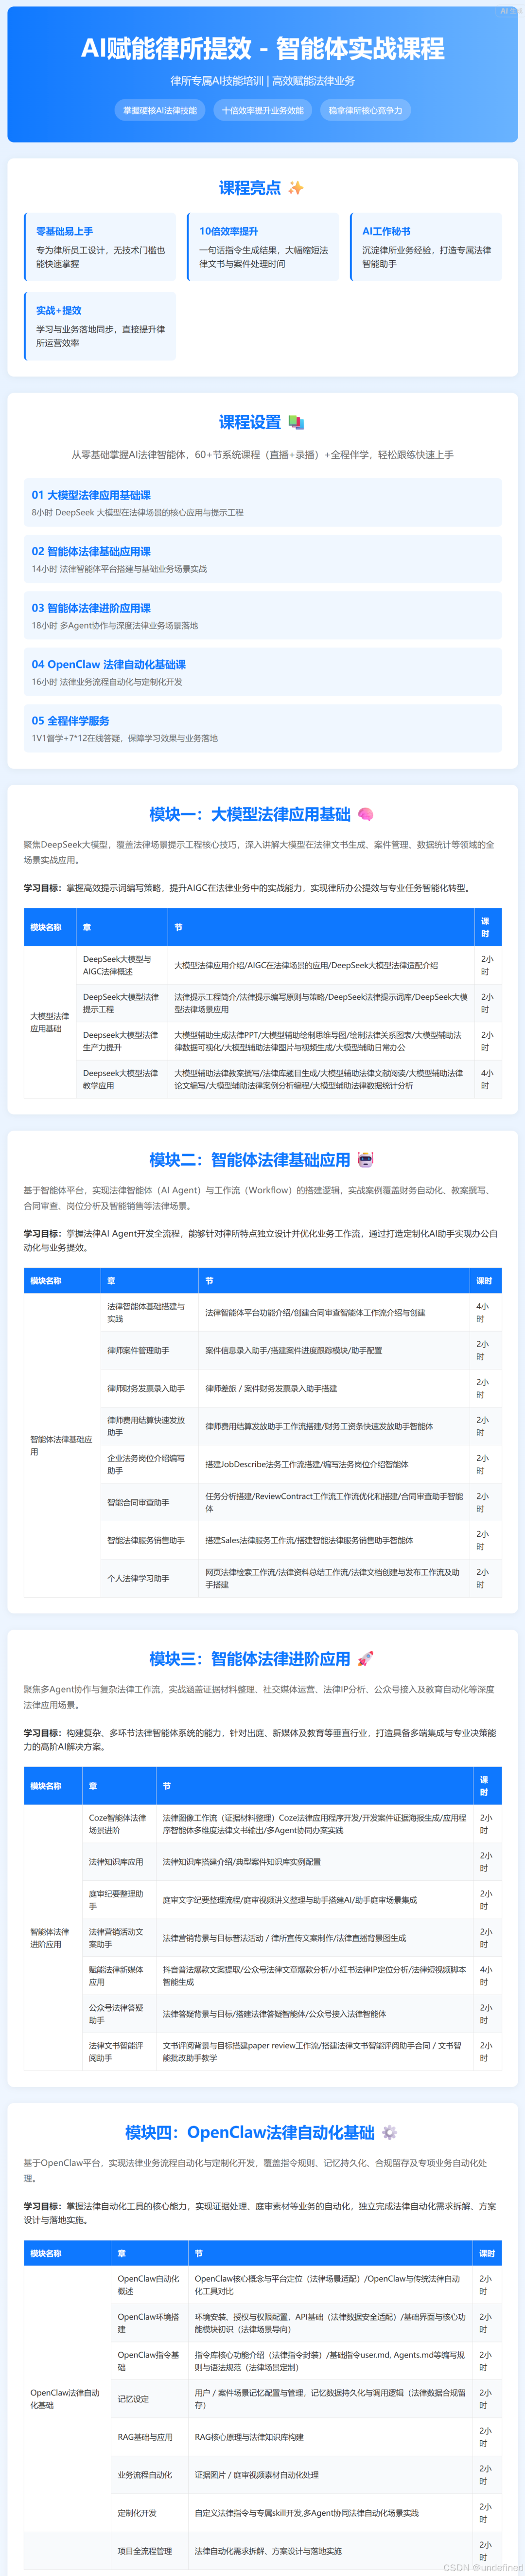Click the Deepseek大模型法律教学应用 chapter cell
The image size is (525, 2576).
point(122,1079)
